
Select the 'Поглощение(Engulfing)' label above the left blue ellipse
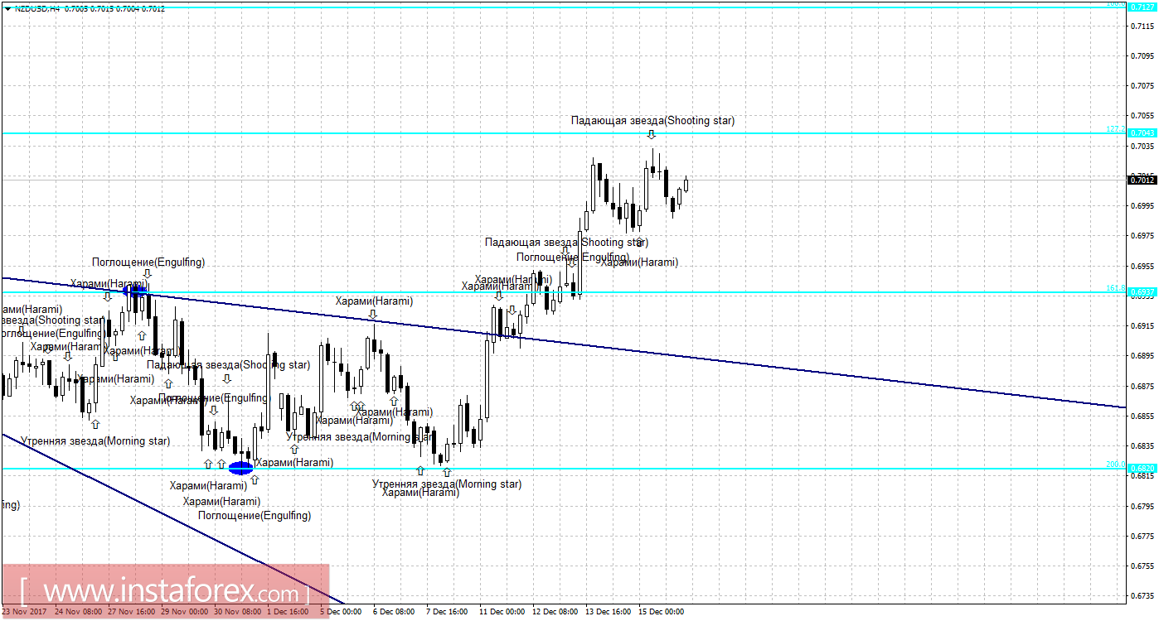pos(148,262)
